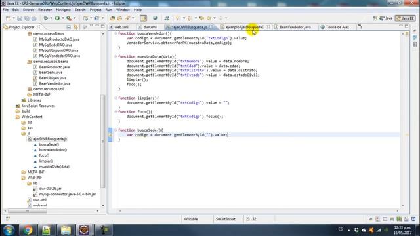
Task: Switch to the Teoria de Ajax tab
Action: pyautogui.click(x=337, y=27)
